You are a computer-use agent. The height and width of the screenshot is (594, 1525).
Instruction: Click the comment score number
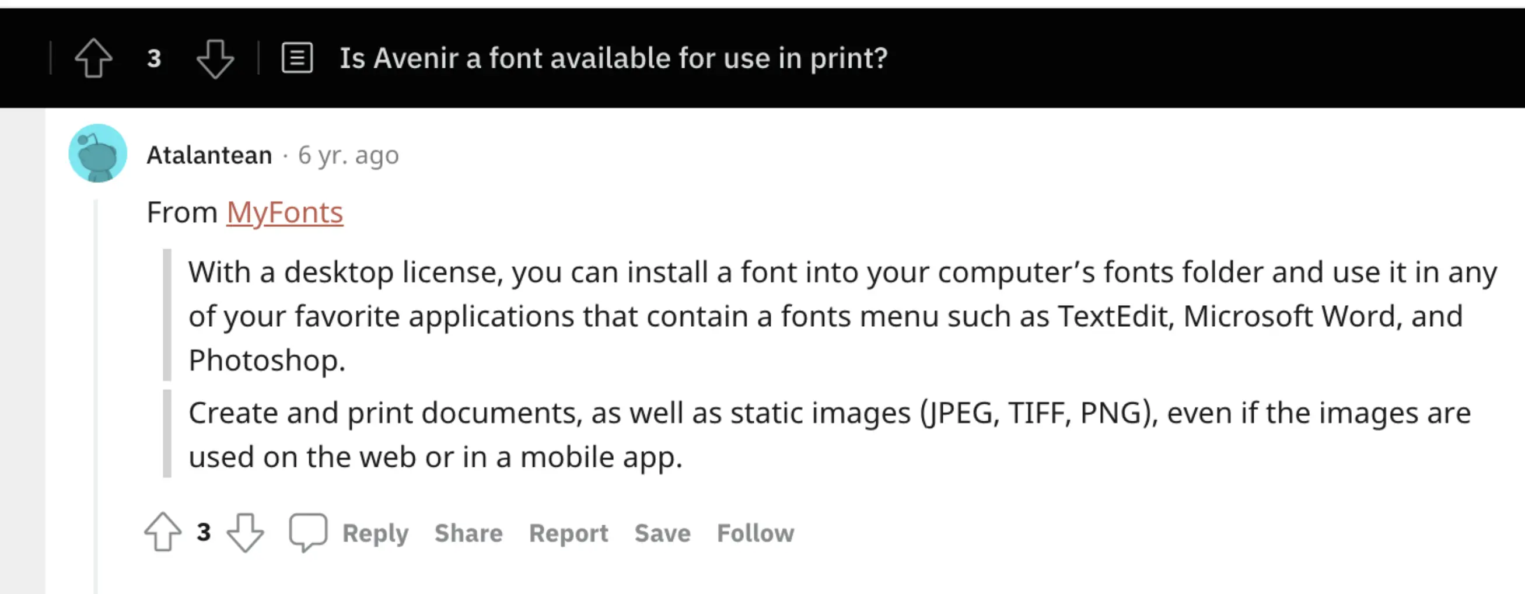tap(204, 532)
